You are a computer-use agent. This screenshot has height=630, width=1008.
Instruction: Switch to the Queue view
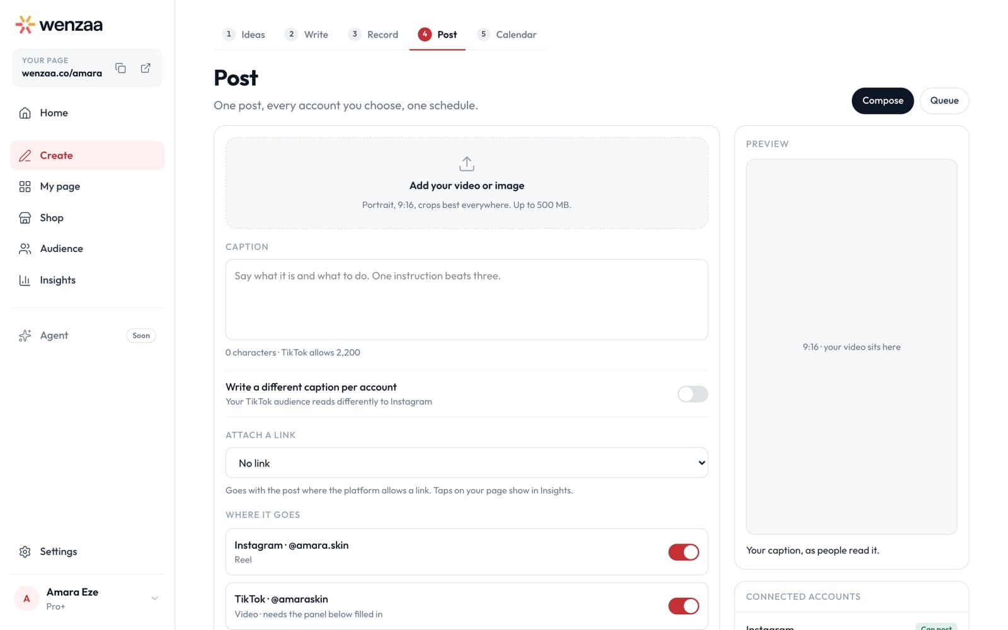pyautogui.click(x=944, y=101)
